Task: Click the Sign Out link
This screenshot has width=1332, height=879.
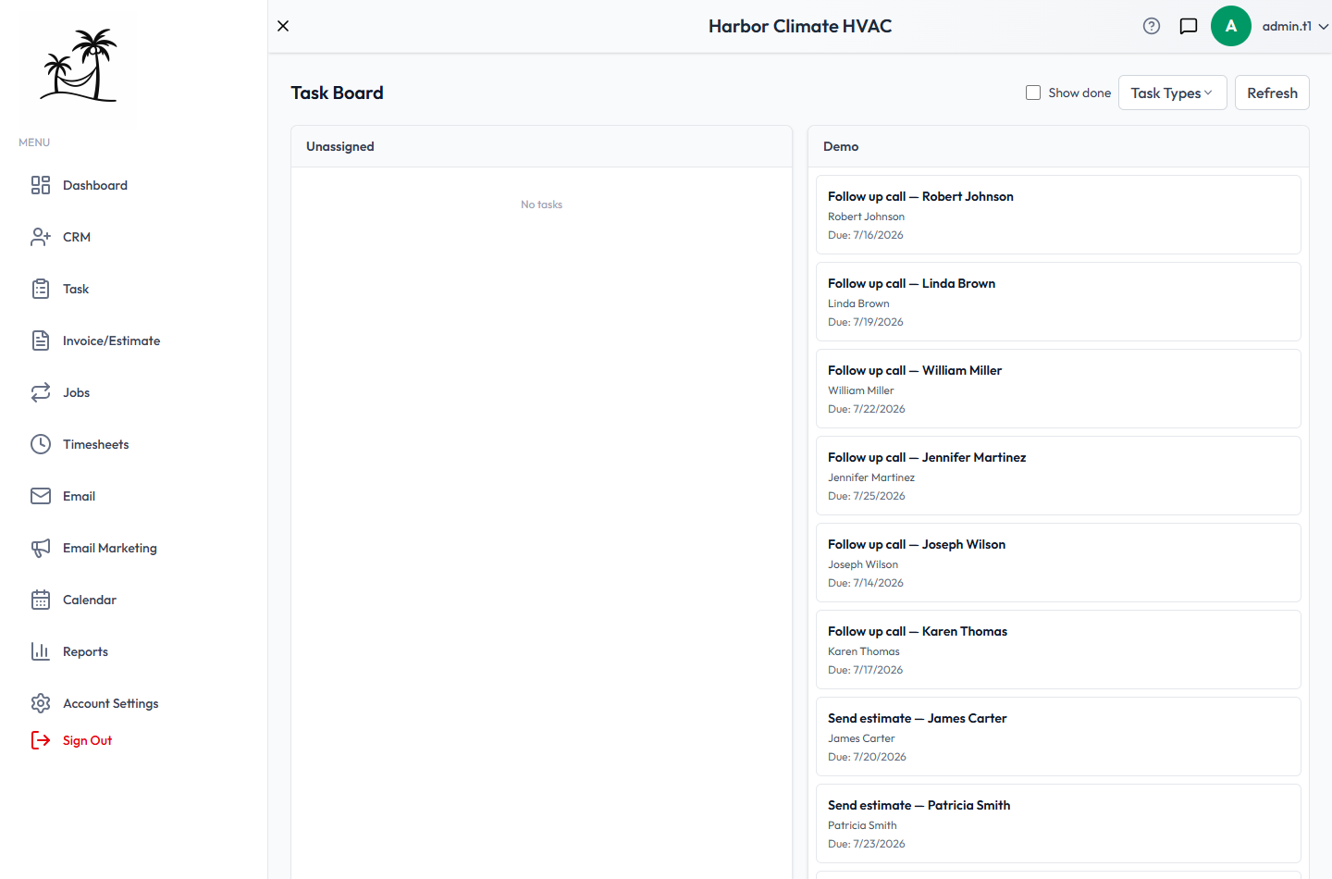Action: point(87,740)
